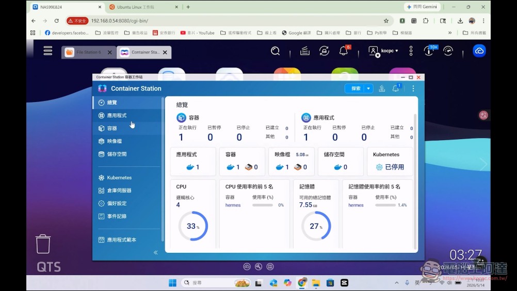
Task: Open the QTS search magnifier icon
Action: coord(275,50)
